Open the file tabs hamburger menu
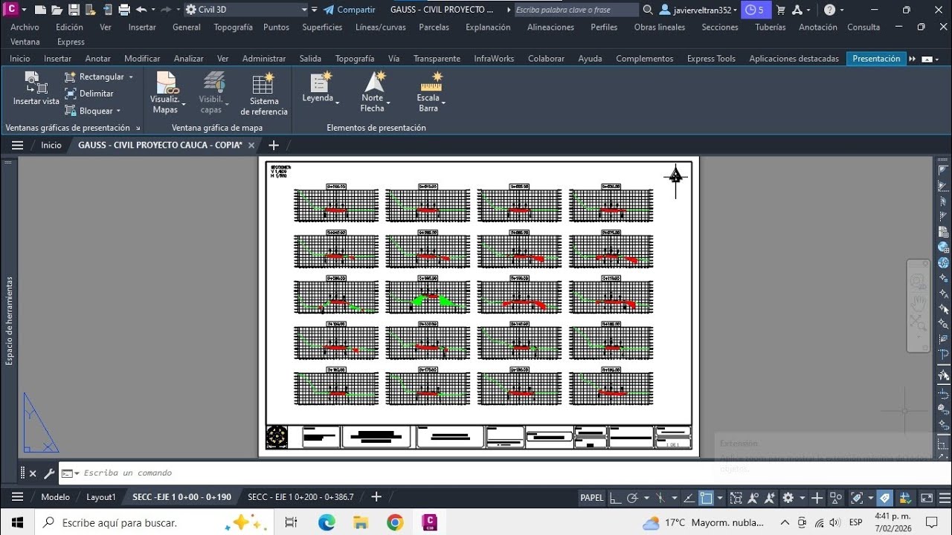The image size is (952, 535). point(17,146)
